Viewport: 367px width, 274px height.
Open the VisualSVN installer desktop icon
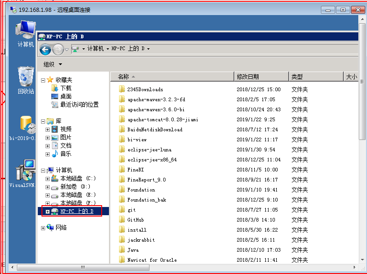click(x=23, y=174)
